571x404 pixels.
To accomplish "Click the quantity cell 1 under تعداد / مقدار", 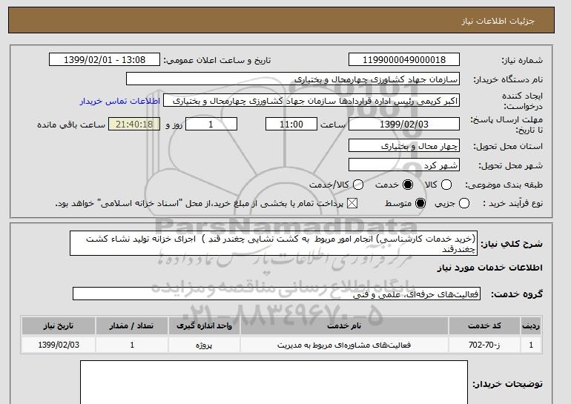I will click(x=132, y=345).
